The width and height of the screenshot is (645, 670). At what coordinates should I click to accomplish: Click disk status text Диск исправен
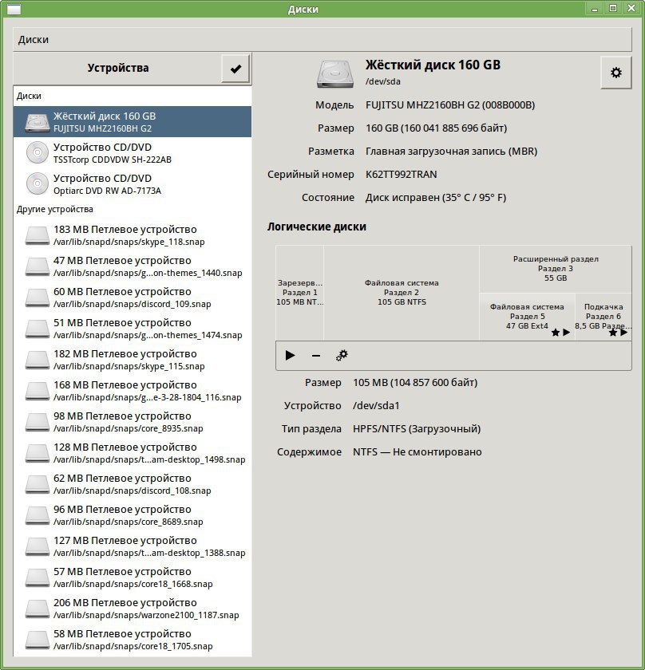coord(436,198)
